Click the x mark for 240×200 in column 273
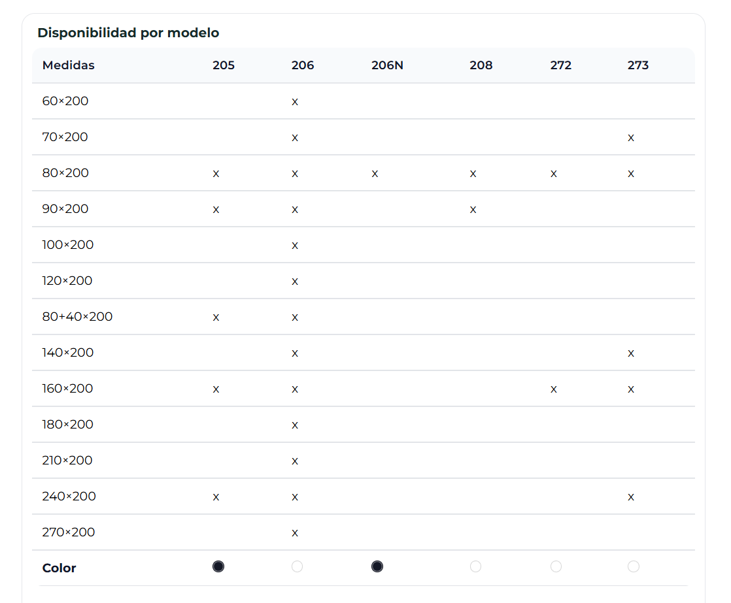Screen dimensions: 731x603 (631, 497)
